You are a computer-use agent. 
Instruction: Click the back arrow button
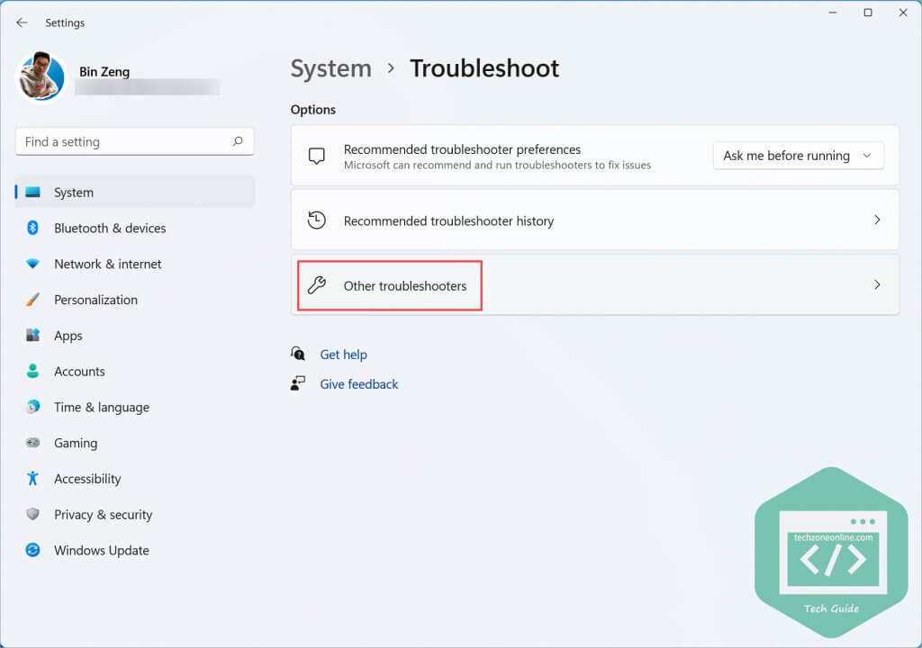tap(22, 22)
